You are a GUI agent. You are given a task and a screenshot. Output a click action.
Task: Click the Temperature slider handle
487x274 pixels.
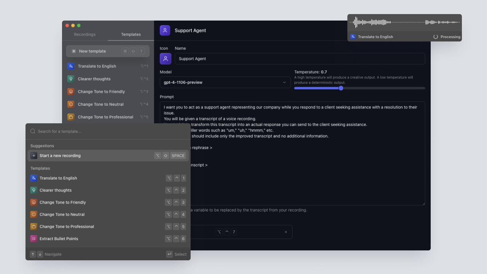(x=341, y=88)
